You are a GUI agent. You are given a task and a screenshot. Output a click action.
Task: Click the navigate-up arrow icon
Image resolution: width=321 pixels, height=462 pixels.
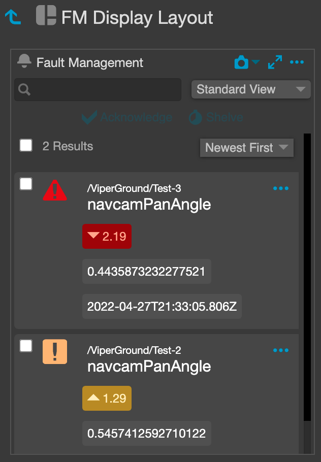pos(12,17)
